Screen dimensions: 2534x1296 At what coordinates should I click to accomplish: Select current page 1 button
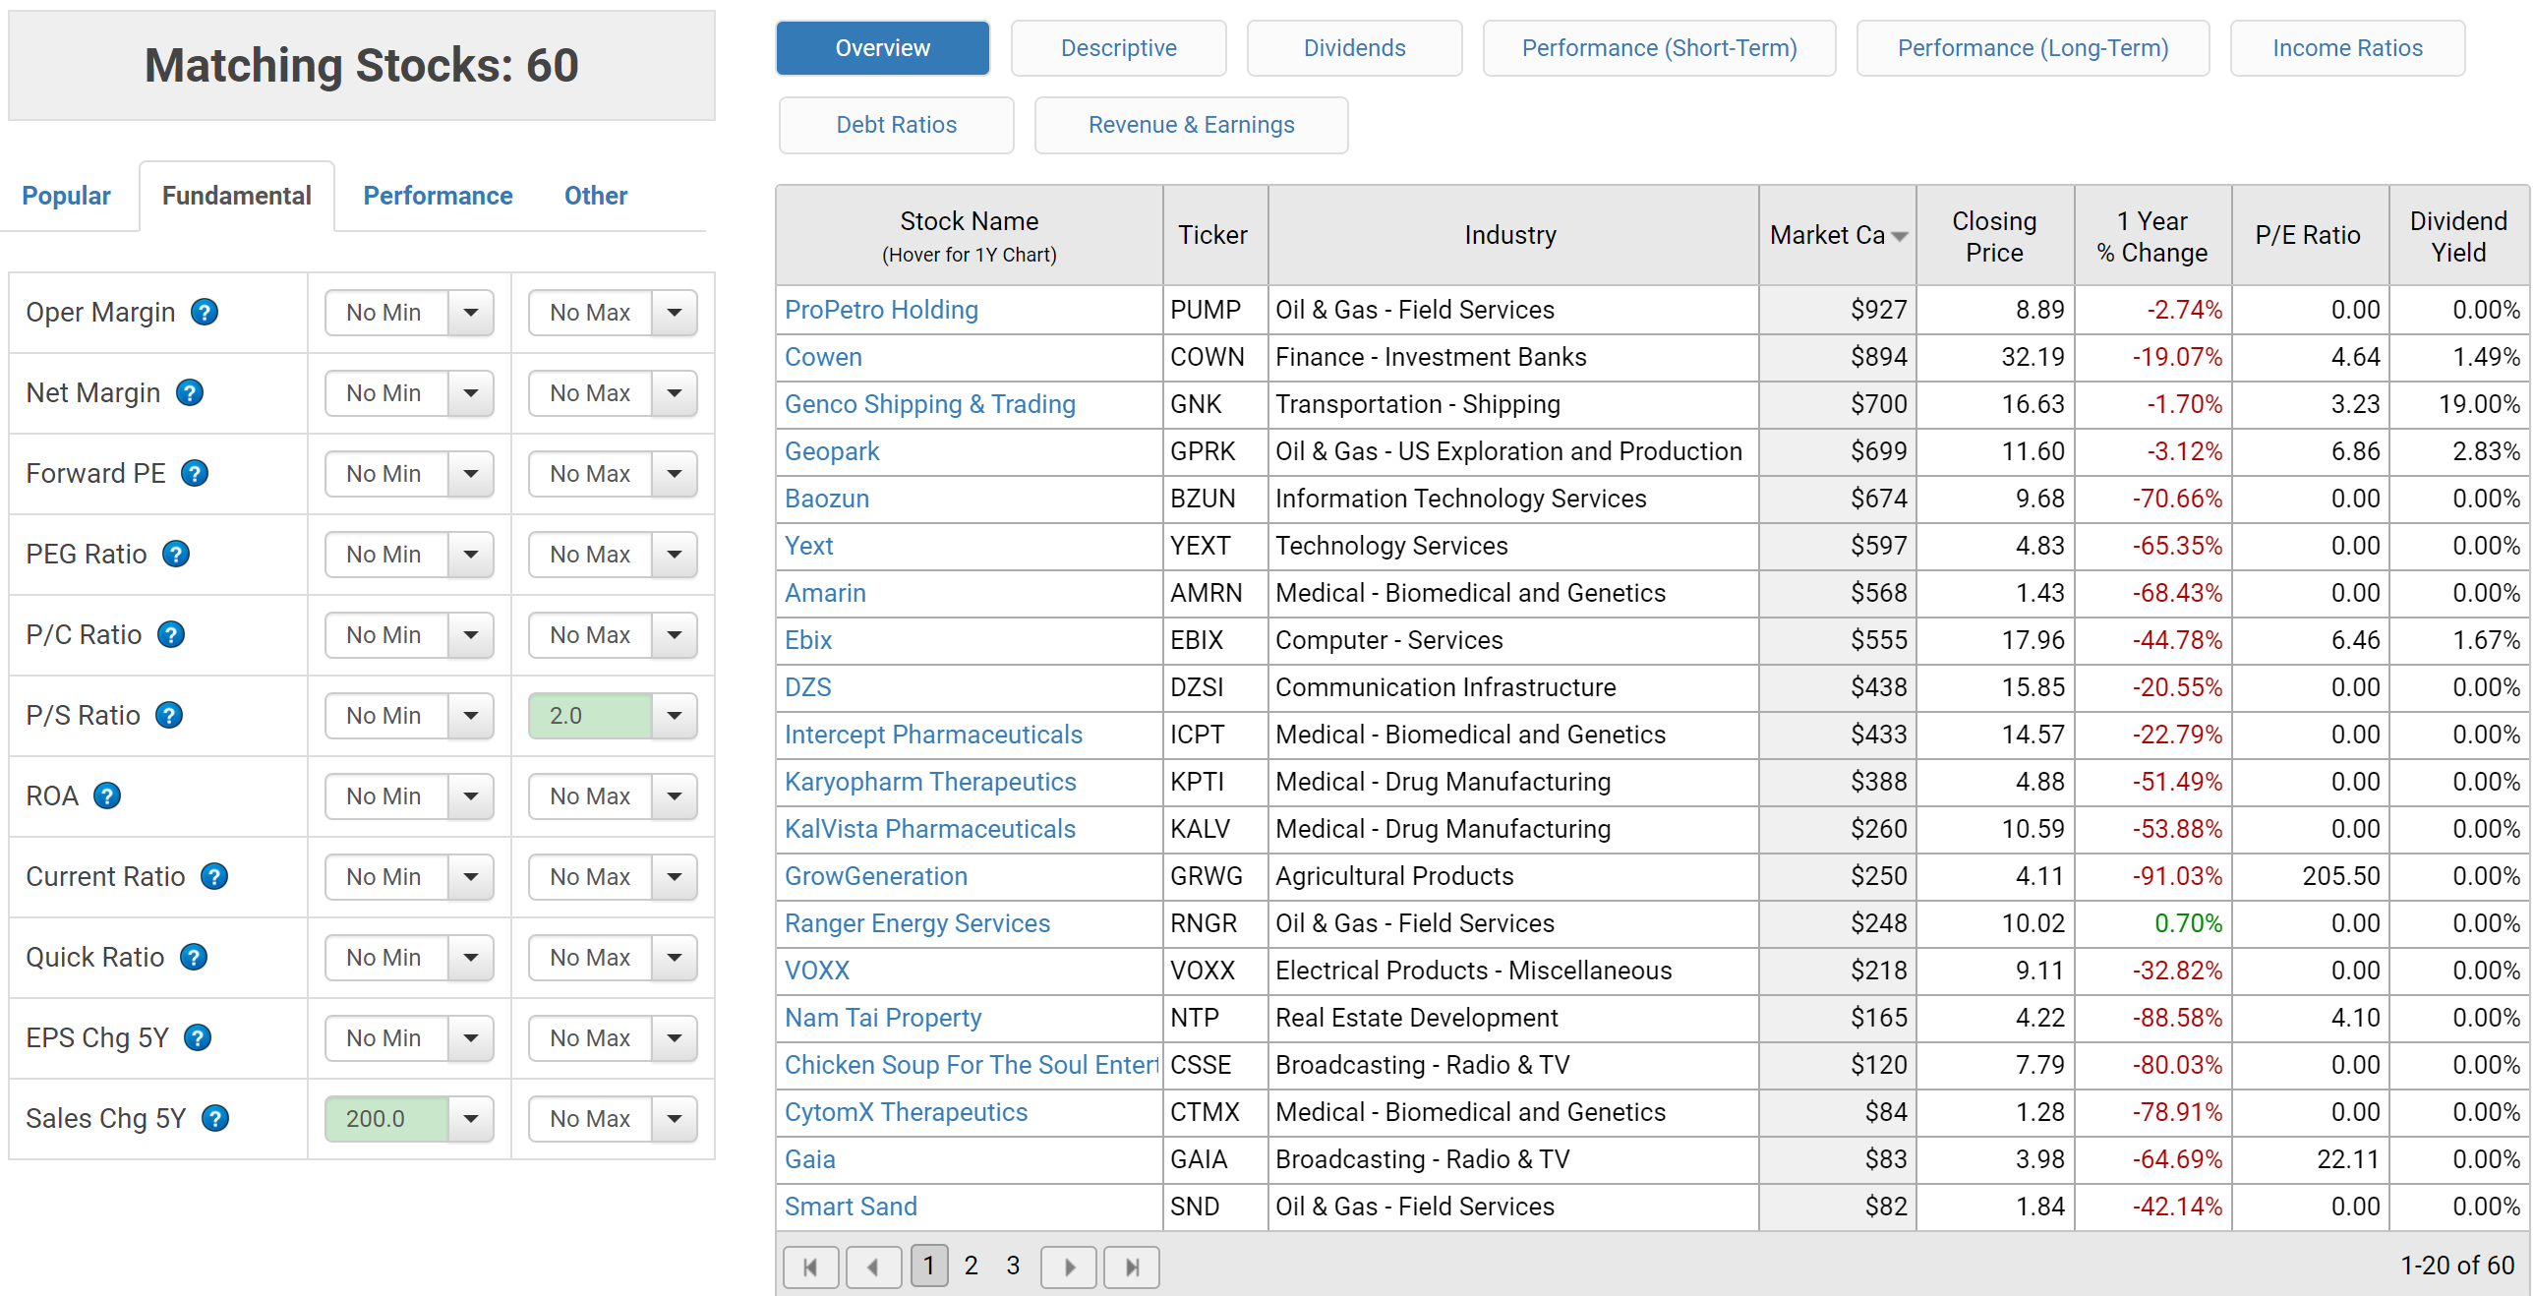(x=928, y=1267)
